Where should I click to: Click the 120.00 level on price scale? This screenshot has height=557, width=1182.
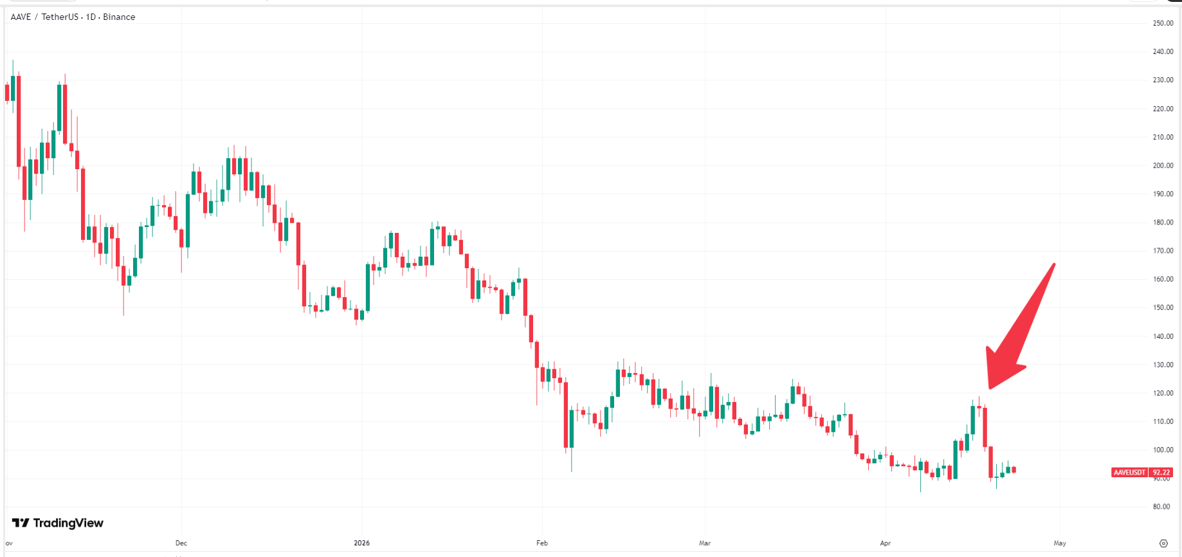(1163, 393)
